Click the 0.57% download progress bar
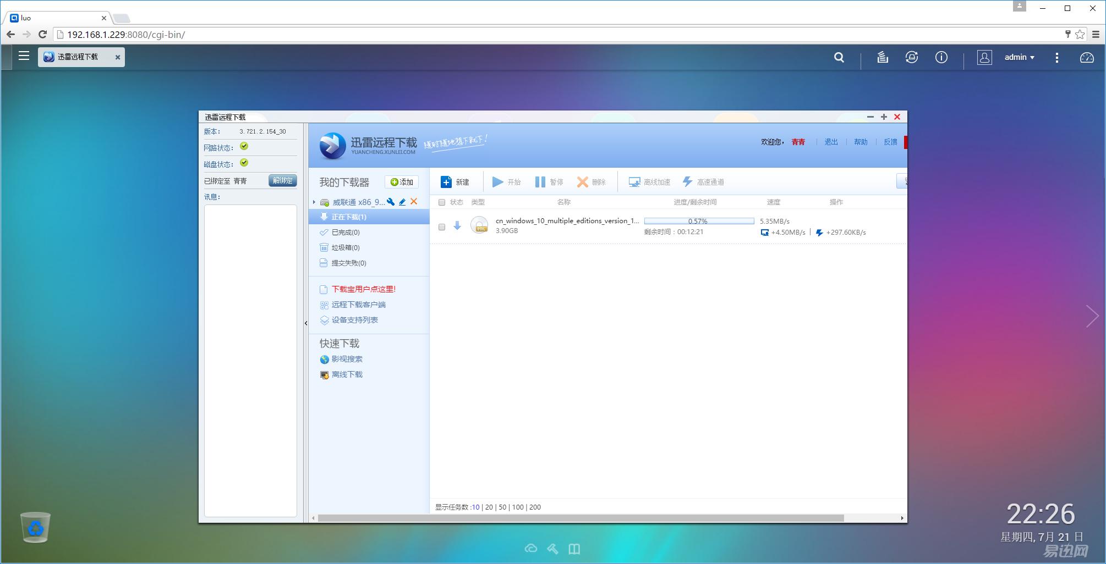 coord(698,221)
